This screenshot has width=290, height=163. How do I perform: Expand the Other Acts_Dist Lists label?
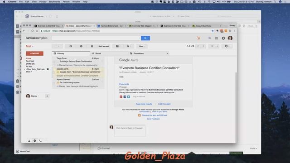point(24,69)
